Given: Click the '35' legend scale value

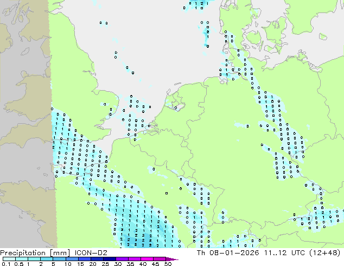Looking at the screenshot, I should click(130, 264).
